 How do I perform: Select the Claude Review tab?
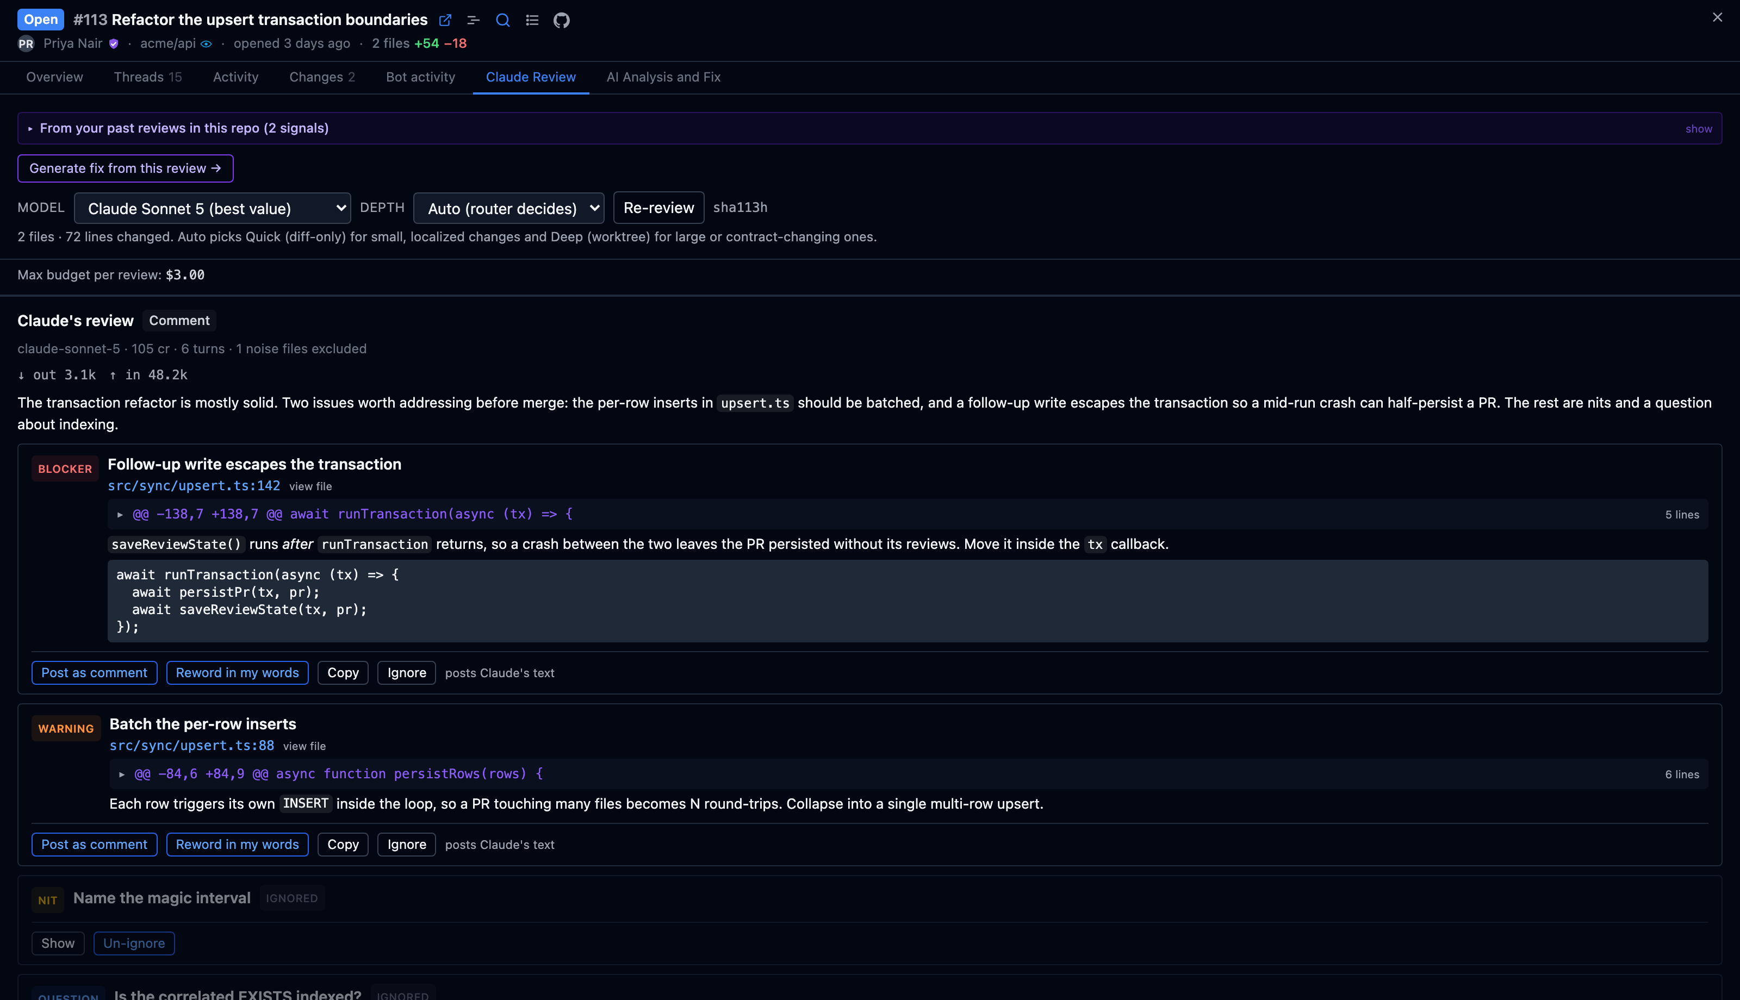[531, 77]
